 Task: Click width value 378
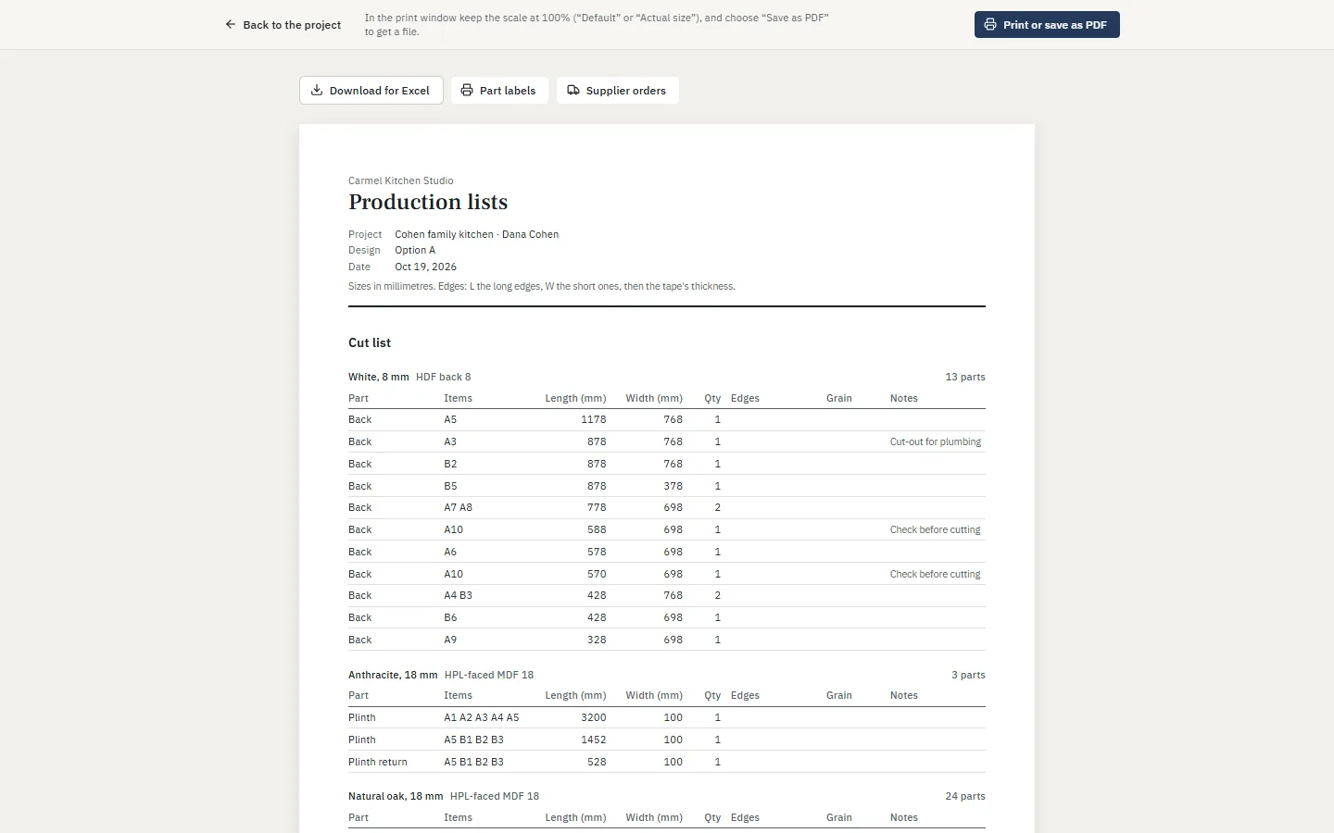point(673,486)
